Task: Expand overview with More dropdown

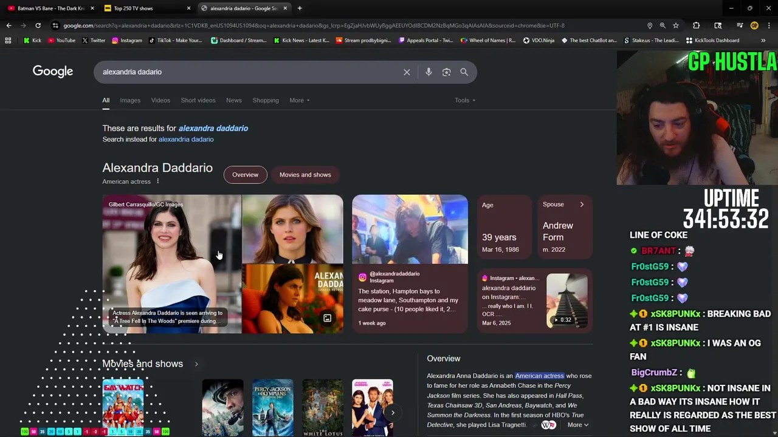Action: click(577, 425)
